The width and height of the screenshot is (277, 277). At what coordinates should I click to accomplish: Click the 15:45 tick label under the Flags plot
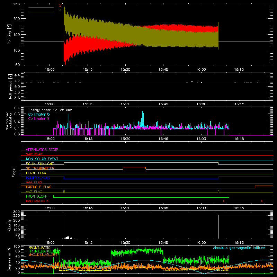coord(163,208)
